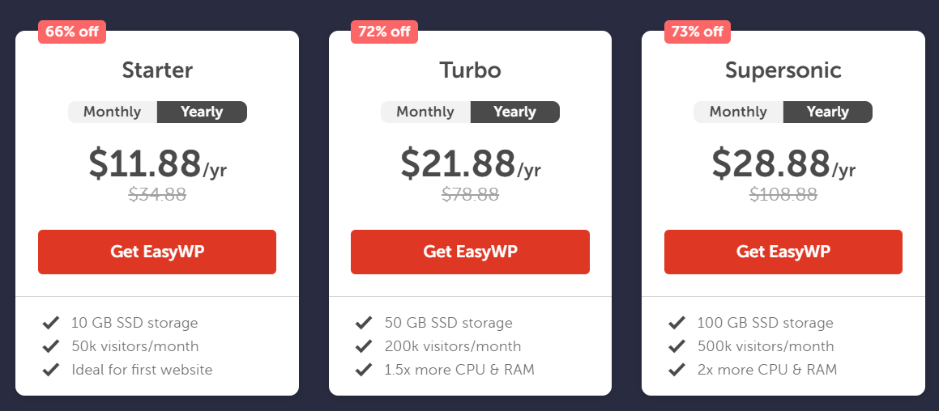Select Yearly billing on Turbo plan

pyautogui.click(x=515, y=112)
